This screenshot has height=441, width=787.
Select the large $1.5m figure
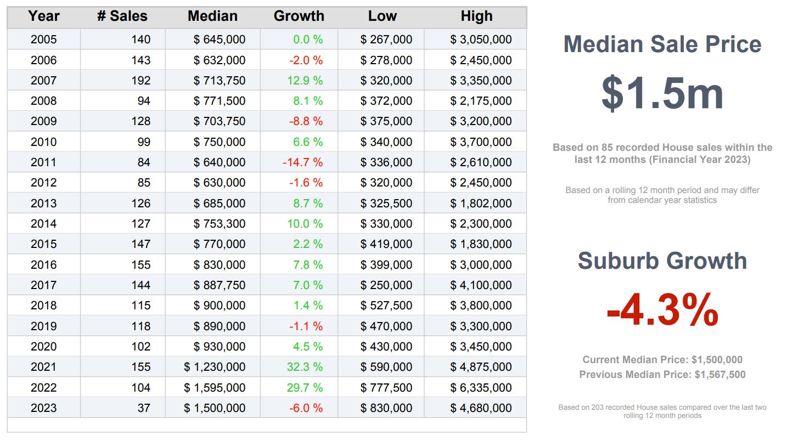coord(662,93)
